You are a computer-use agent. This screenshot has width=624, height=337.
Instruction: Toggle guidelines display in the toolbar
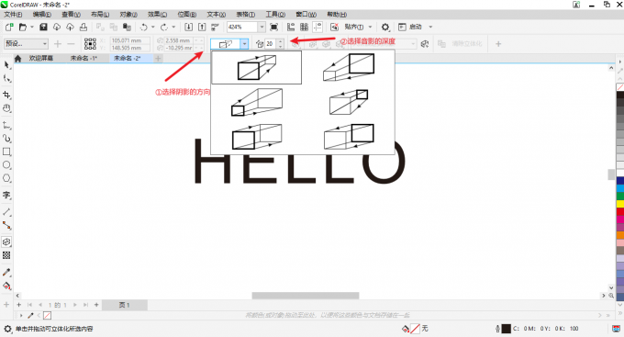click(x=318, y=27)
